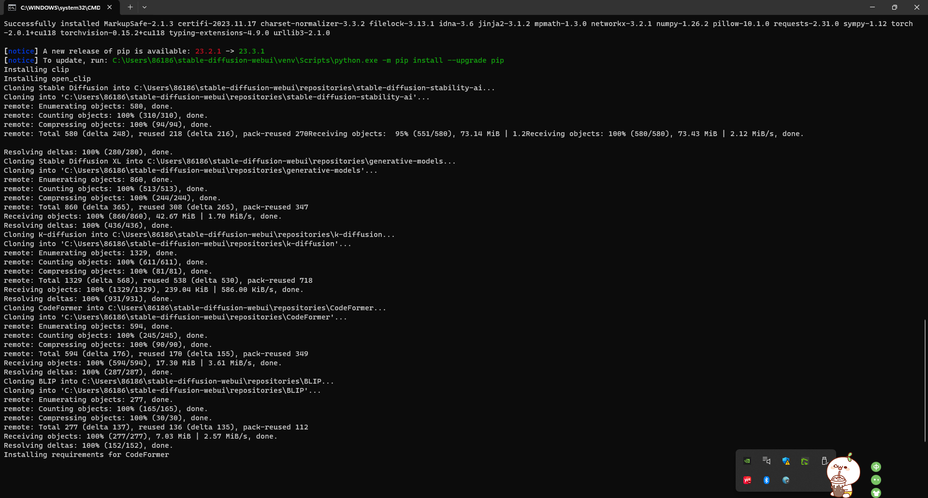928x498 pixels.
Task: Close the CMD terminal tab
Action: [110, 7]
